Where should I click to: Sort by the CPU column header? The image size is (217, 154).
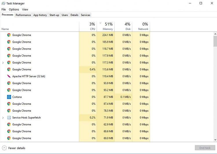pyautogui.click(x=88, y=26)
